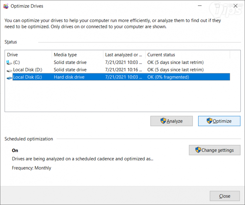This screenshot has width=245, height=205.
Task: Select the Local Disk (D:) row
Action: click(118, 70)
